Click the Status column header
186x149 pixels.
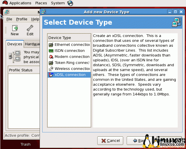(30, 70)
